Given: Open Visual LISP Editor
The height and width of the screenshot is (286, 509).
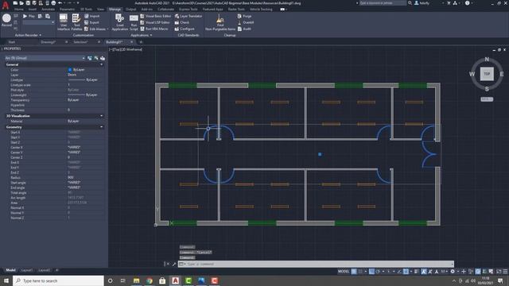Looking at the screenshot, I should 155,22.
